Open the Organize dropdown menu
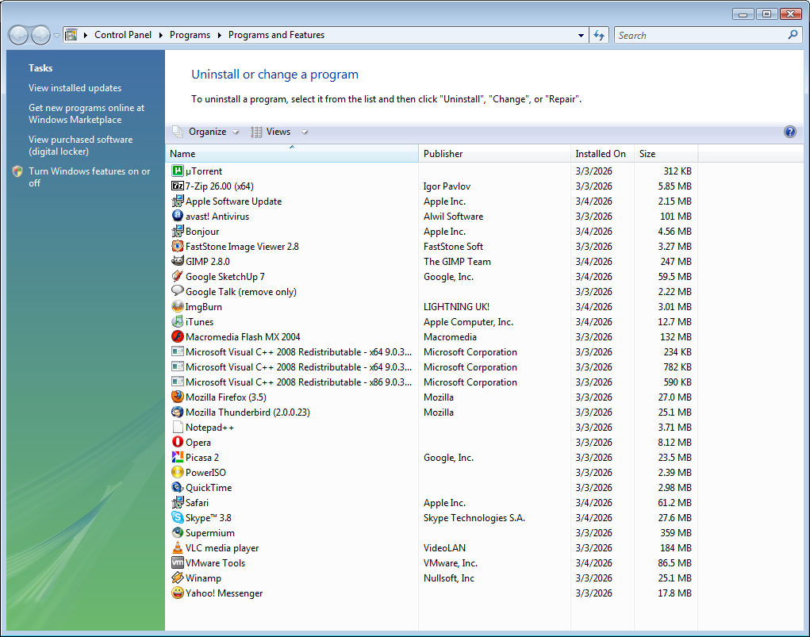This screenshot has height=637, width=810. 206,132
